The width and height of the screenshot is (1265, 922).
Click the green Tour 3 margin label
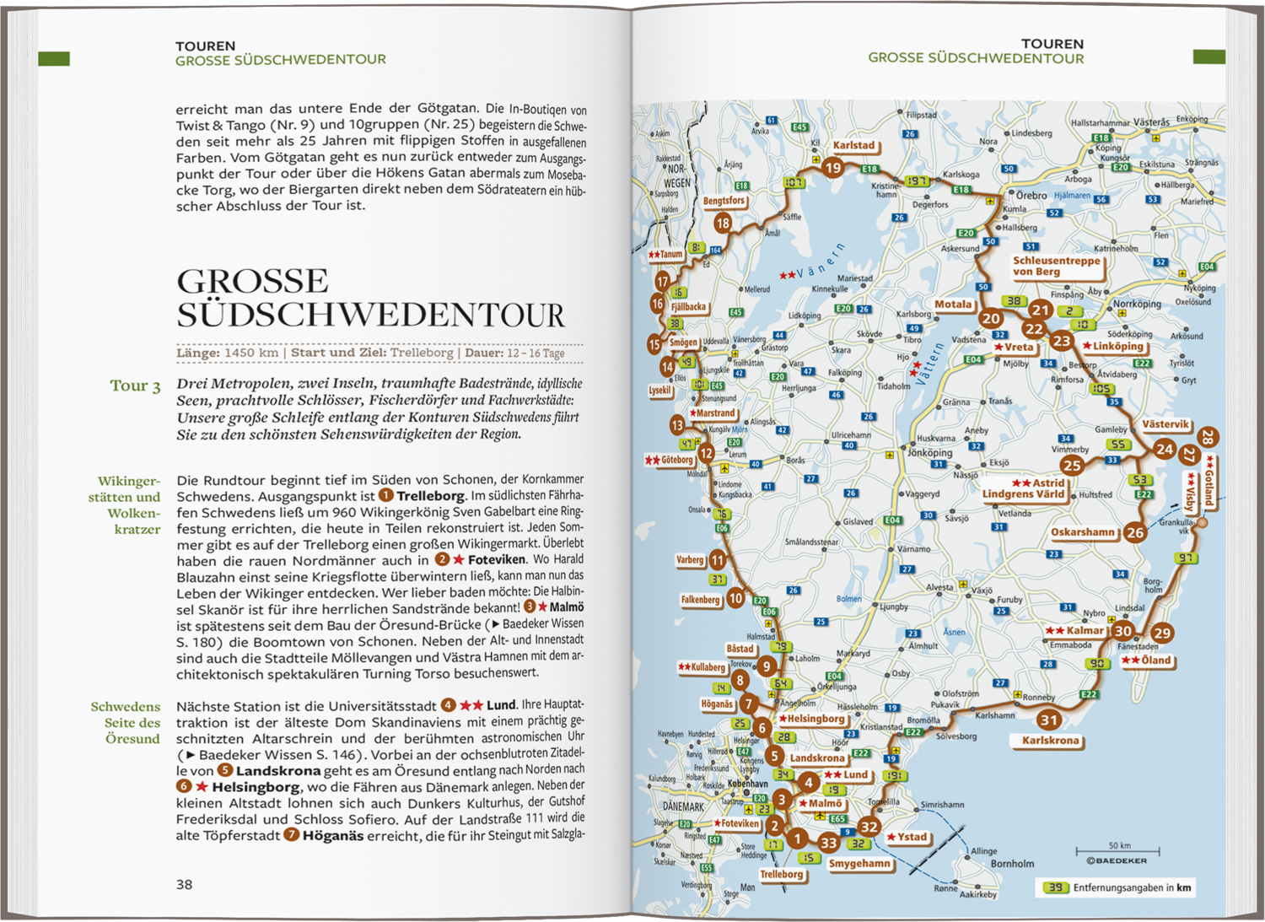click(x=135, y=386)
